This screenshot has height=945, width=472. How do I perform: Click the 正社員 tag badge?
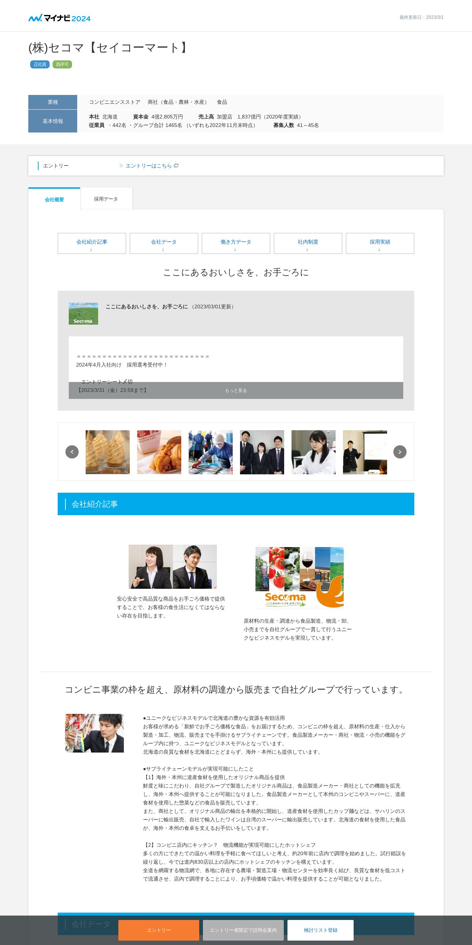coord(40,64)
